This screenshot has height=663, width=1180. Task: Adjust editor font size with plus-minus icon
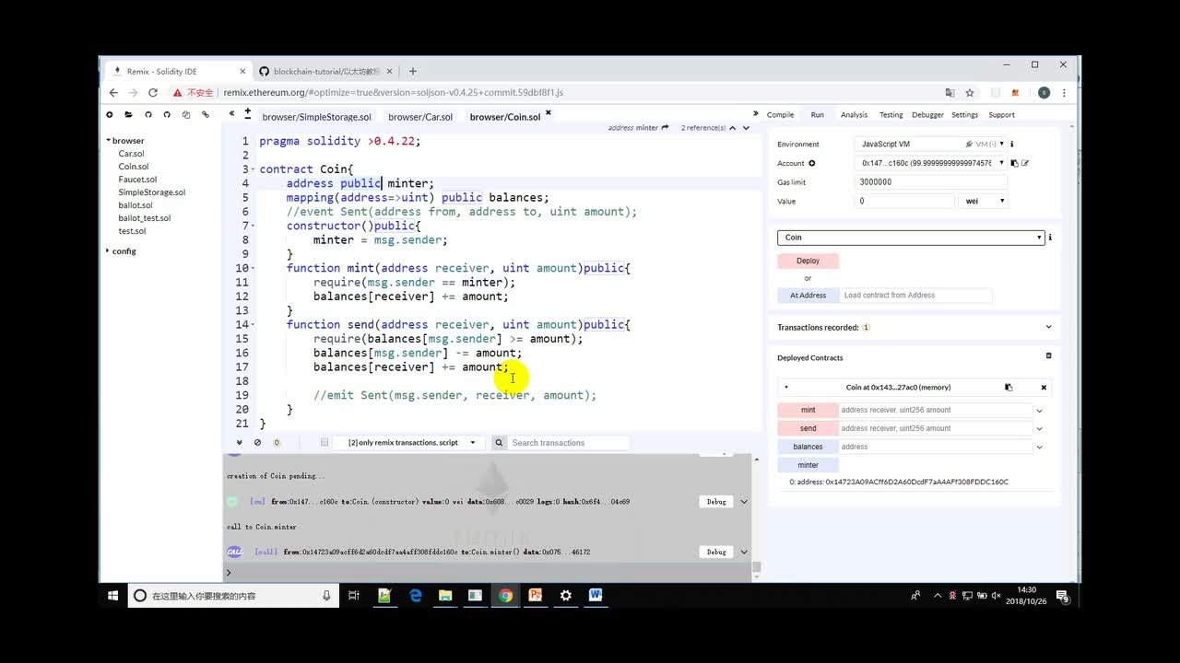click(247, 114)
